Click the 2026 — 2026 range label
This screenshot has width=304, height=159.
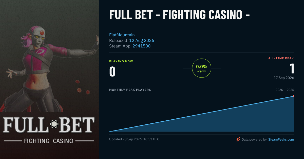point(285,90)
